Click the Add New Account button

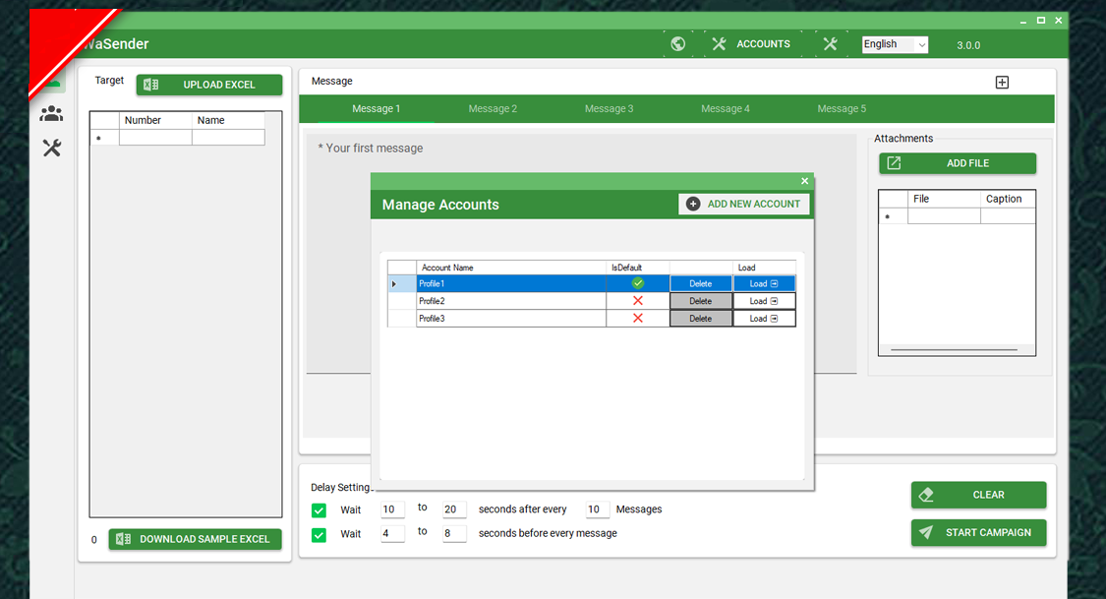point(743,204)
